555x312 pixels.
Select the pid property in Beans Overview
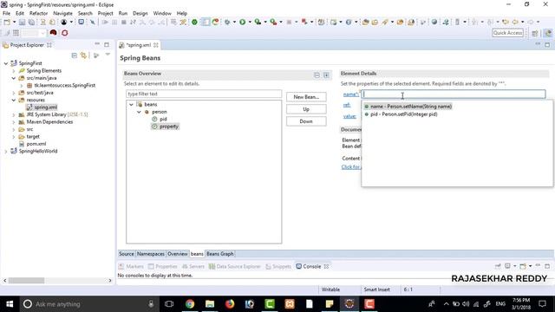click(160, 120)
